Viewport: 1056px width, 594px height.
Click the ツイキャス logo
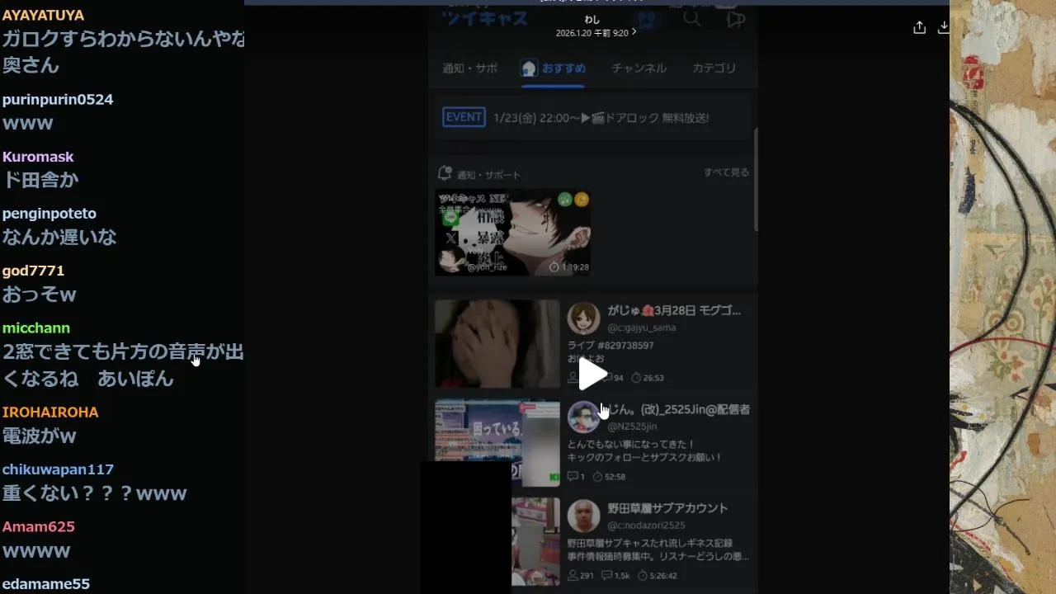[x=484, y=17]
